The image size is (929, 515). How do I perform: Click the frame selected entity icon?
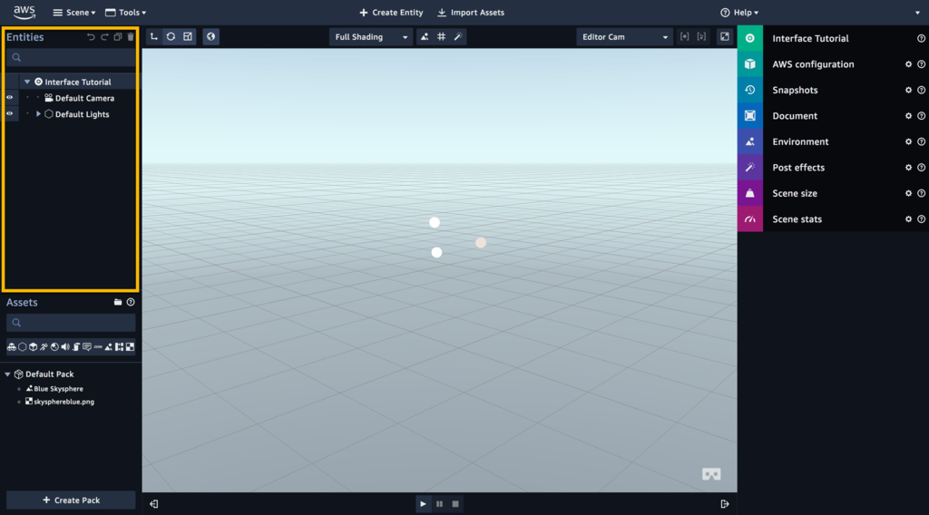(684, 36)
